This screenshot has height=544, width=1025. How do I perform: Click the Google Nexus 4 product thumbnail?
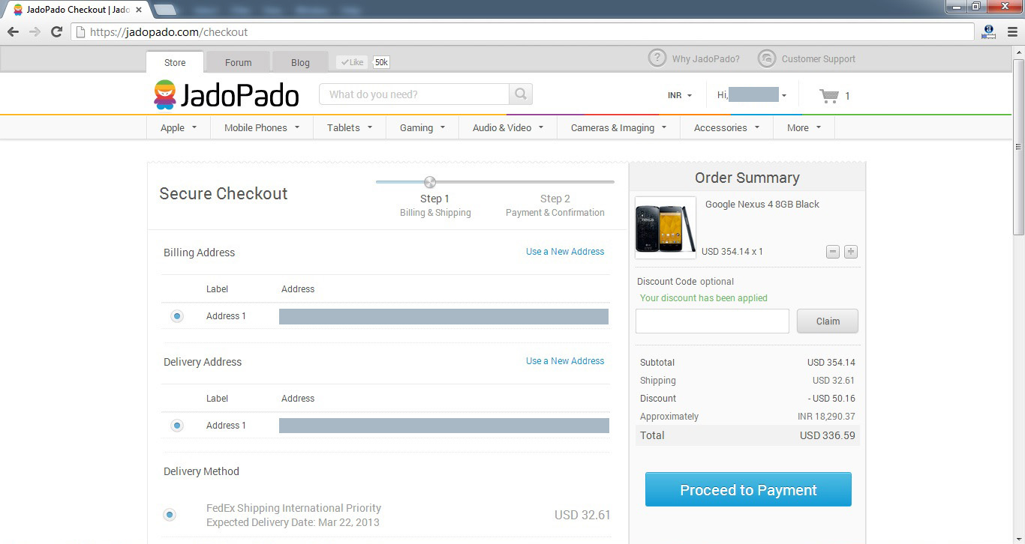click(x=666, y=228)
